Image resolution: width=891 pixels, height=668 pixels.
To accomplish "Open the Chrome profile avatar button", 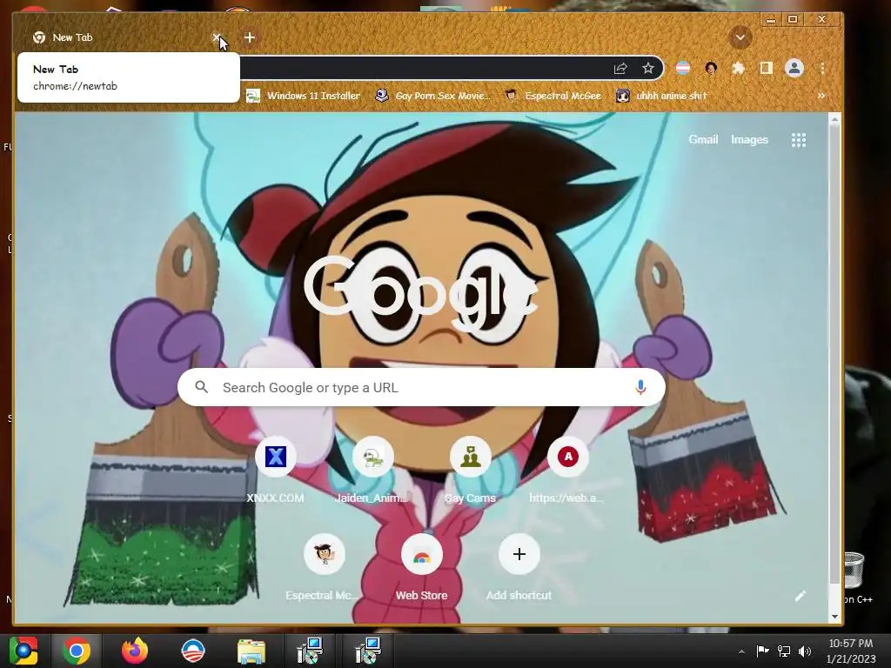I will coord(794,69).
